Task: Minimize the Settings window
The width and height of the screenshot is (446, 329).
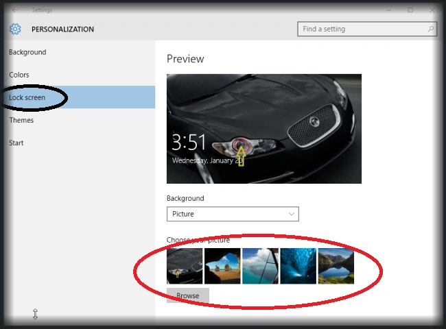Action: (388, 10)
